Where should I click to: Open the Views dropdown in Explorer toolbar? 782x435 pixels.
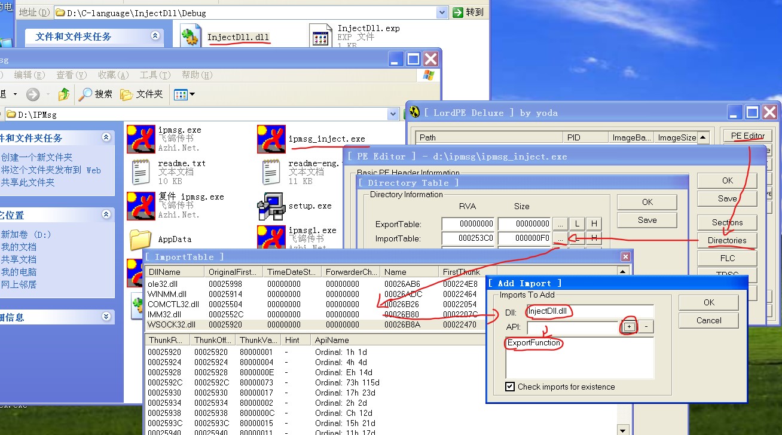192,94
